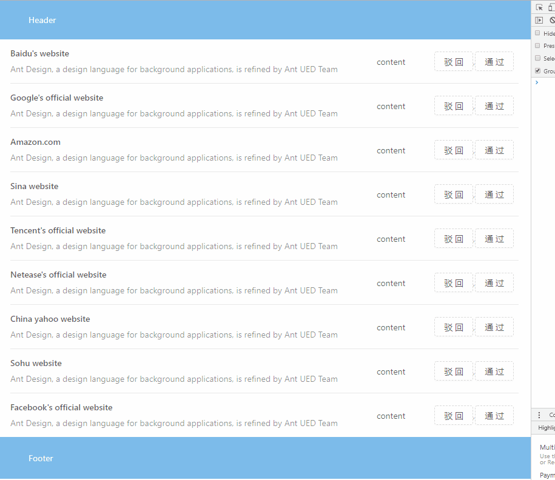The width and height of the screenshot is (555, 480).
Task: Enable the 'Sele' console settings checkbox
Action: pos(537,58)
